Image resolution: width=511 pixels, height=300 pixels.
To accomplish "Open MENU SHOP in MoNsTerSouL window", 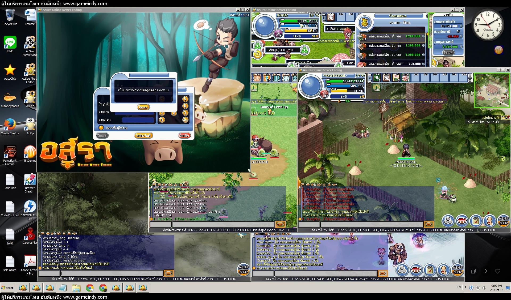I will (x=503, y=221).
